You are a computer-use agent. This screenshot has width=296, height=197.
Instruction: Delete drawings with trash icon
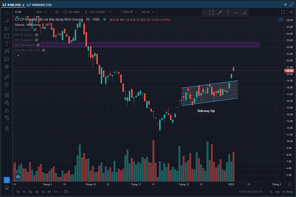point(7,128)
